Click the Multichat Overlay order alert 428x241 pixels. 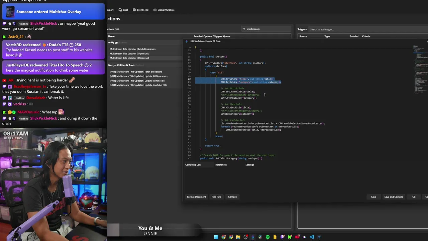[53, 12]
